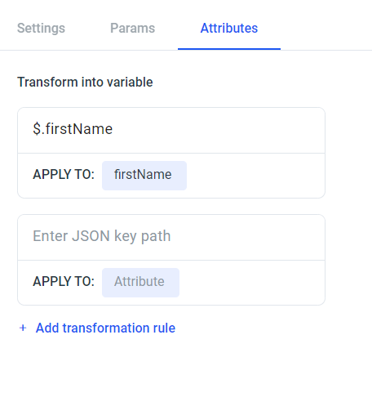Click blank space right of Attribute chip
Viewport: 372px width, 393px height.
[252, 283]
